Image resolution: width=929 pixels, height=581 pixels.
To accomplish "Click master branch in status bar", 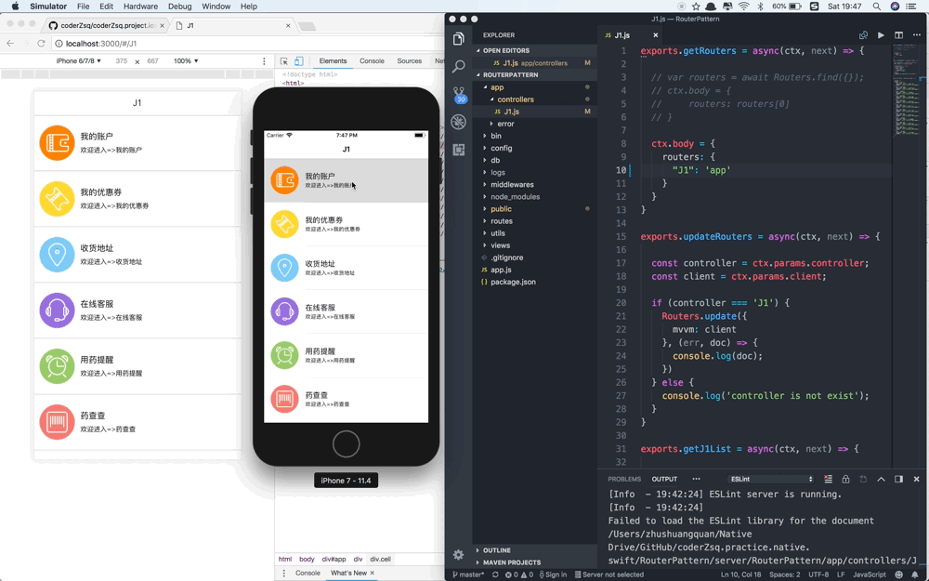I will [x=468, y=574].
